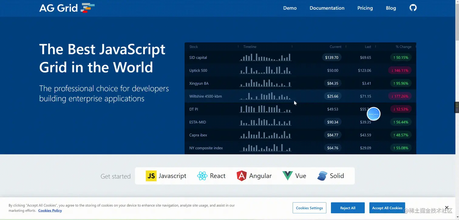Click the $84.35 current price cell
Image resolution: width=459 pixels, height=220 pixels.
click(x=333, y=83)
